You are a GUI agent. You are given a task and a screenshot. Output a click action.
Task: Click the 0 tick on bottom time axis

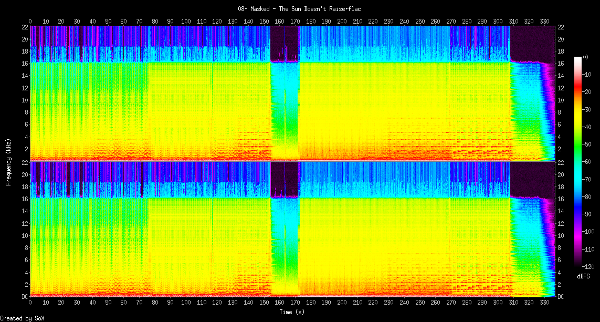pyautogui.click(x=30, y=303)
